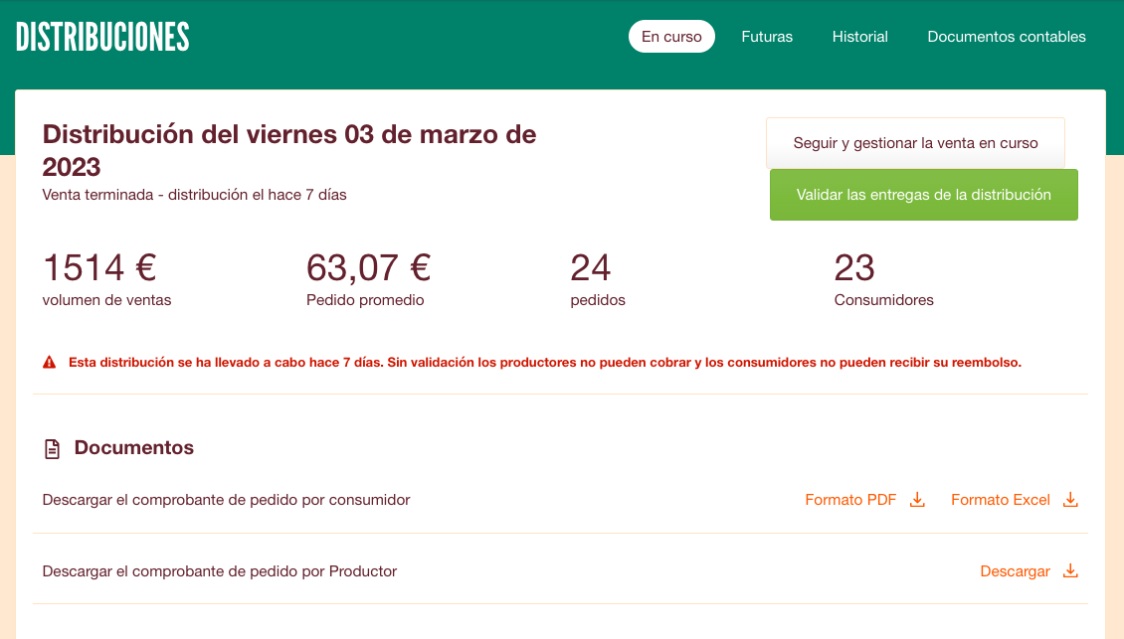Screen dimensions: 1124x639
Task: Switch to the Futuras tab
Action: [x=767, y=37]
